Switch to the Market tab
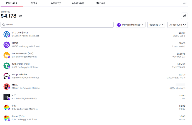Screen dimensions: 192x125 tap(100, 3)
